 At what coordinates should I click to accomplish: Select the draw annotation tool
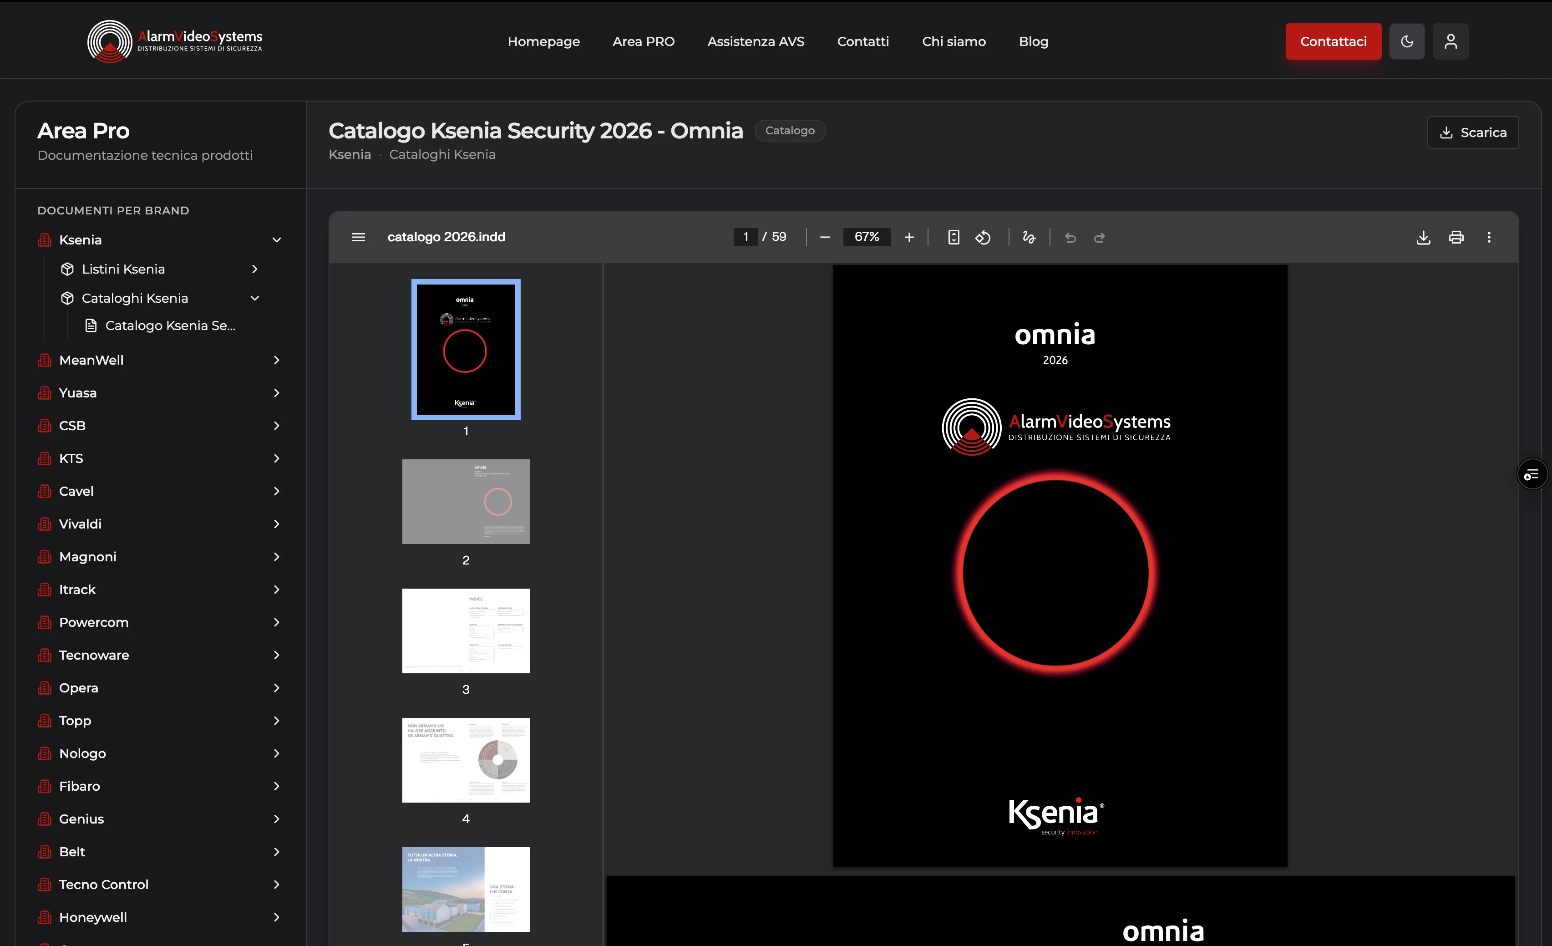tap(1029, 238)
